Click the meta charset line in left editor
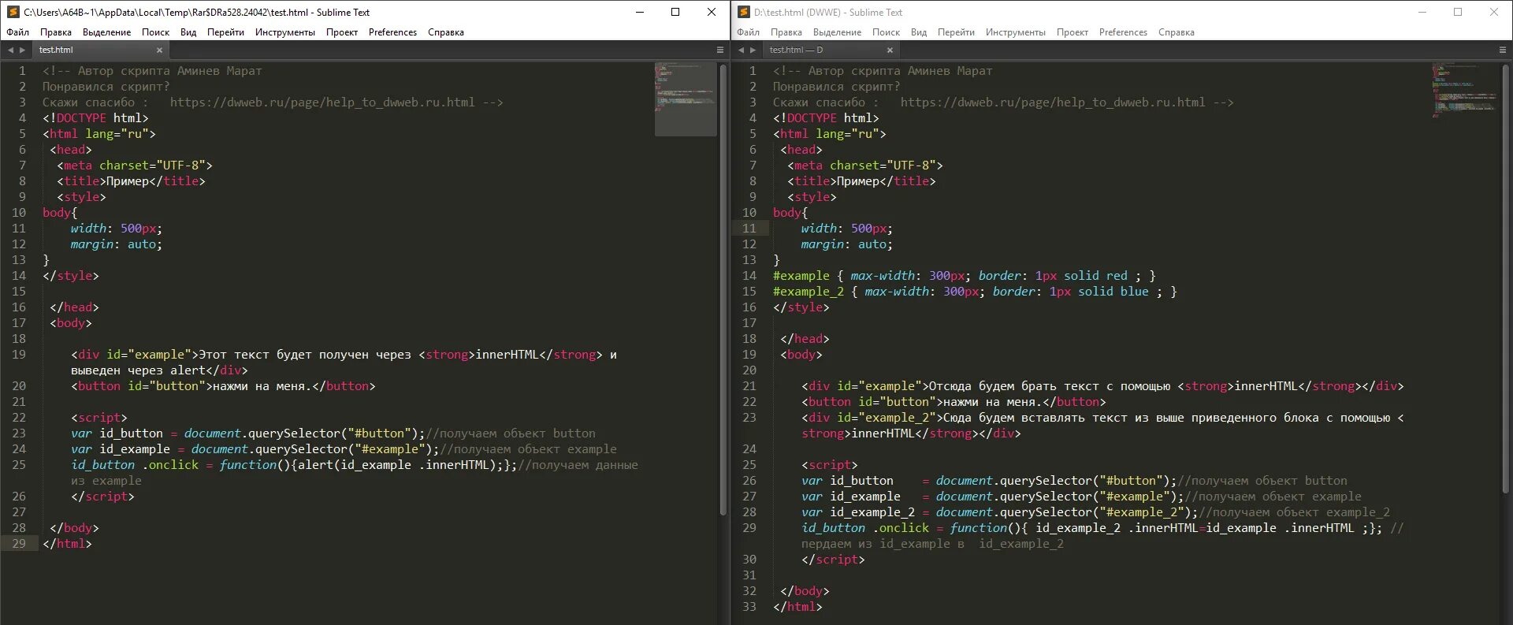The image size is (1513, 625). coord(135,166)
